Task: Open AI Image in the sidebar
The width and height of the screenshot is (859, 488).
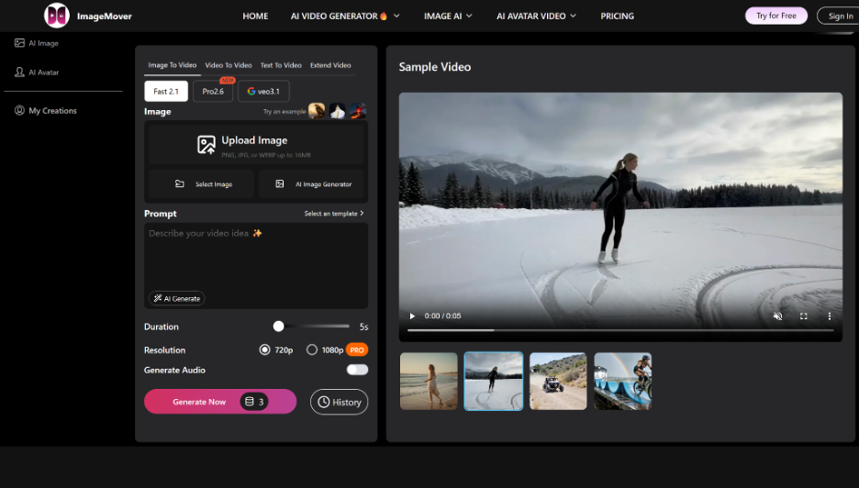Action: coord(37,43)
